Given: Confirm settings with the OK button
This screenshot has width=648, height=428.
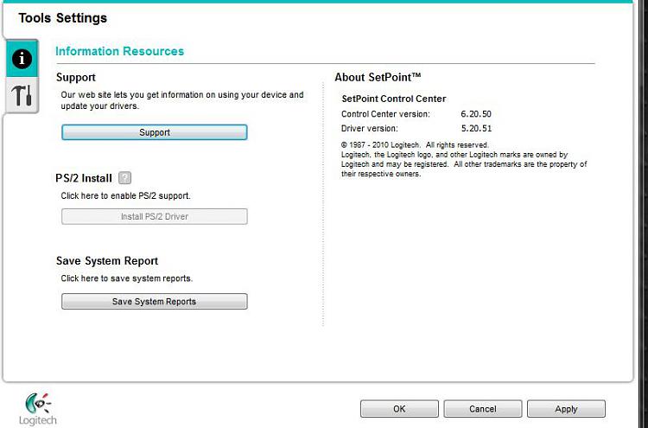Looking at the screenshot, I should point(399,409).
